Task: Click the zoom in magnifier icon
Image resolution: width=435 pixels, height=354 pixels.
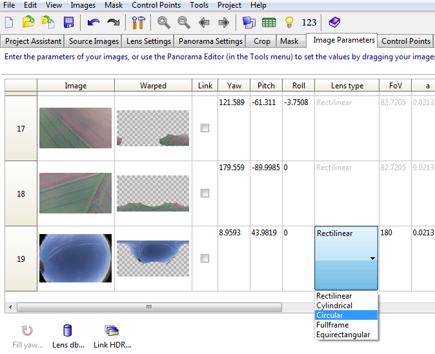Action: coord(164,23)
